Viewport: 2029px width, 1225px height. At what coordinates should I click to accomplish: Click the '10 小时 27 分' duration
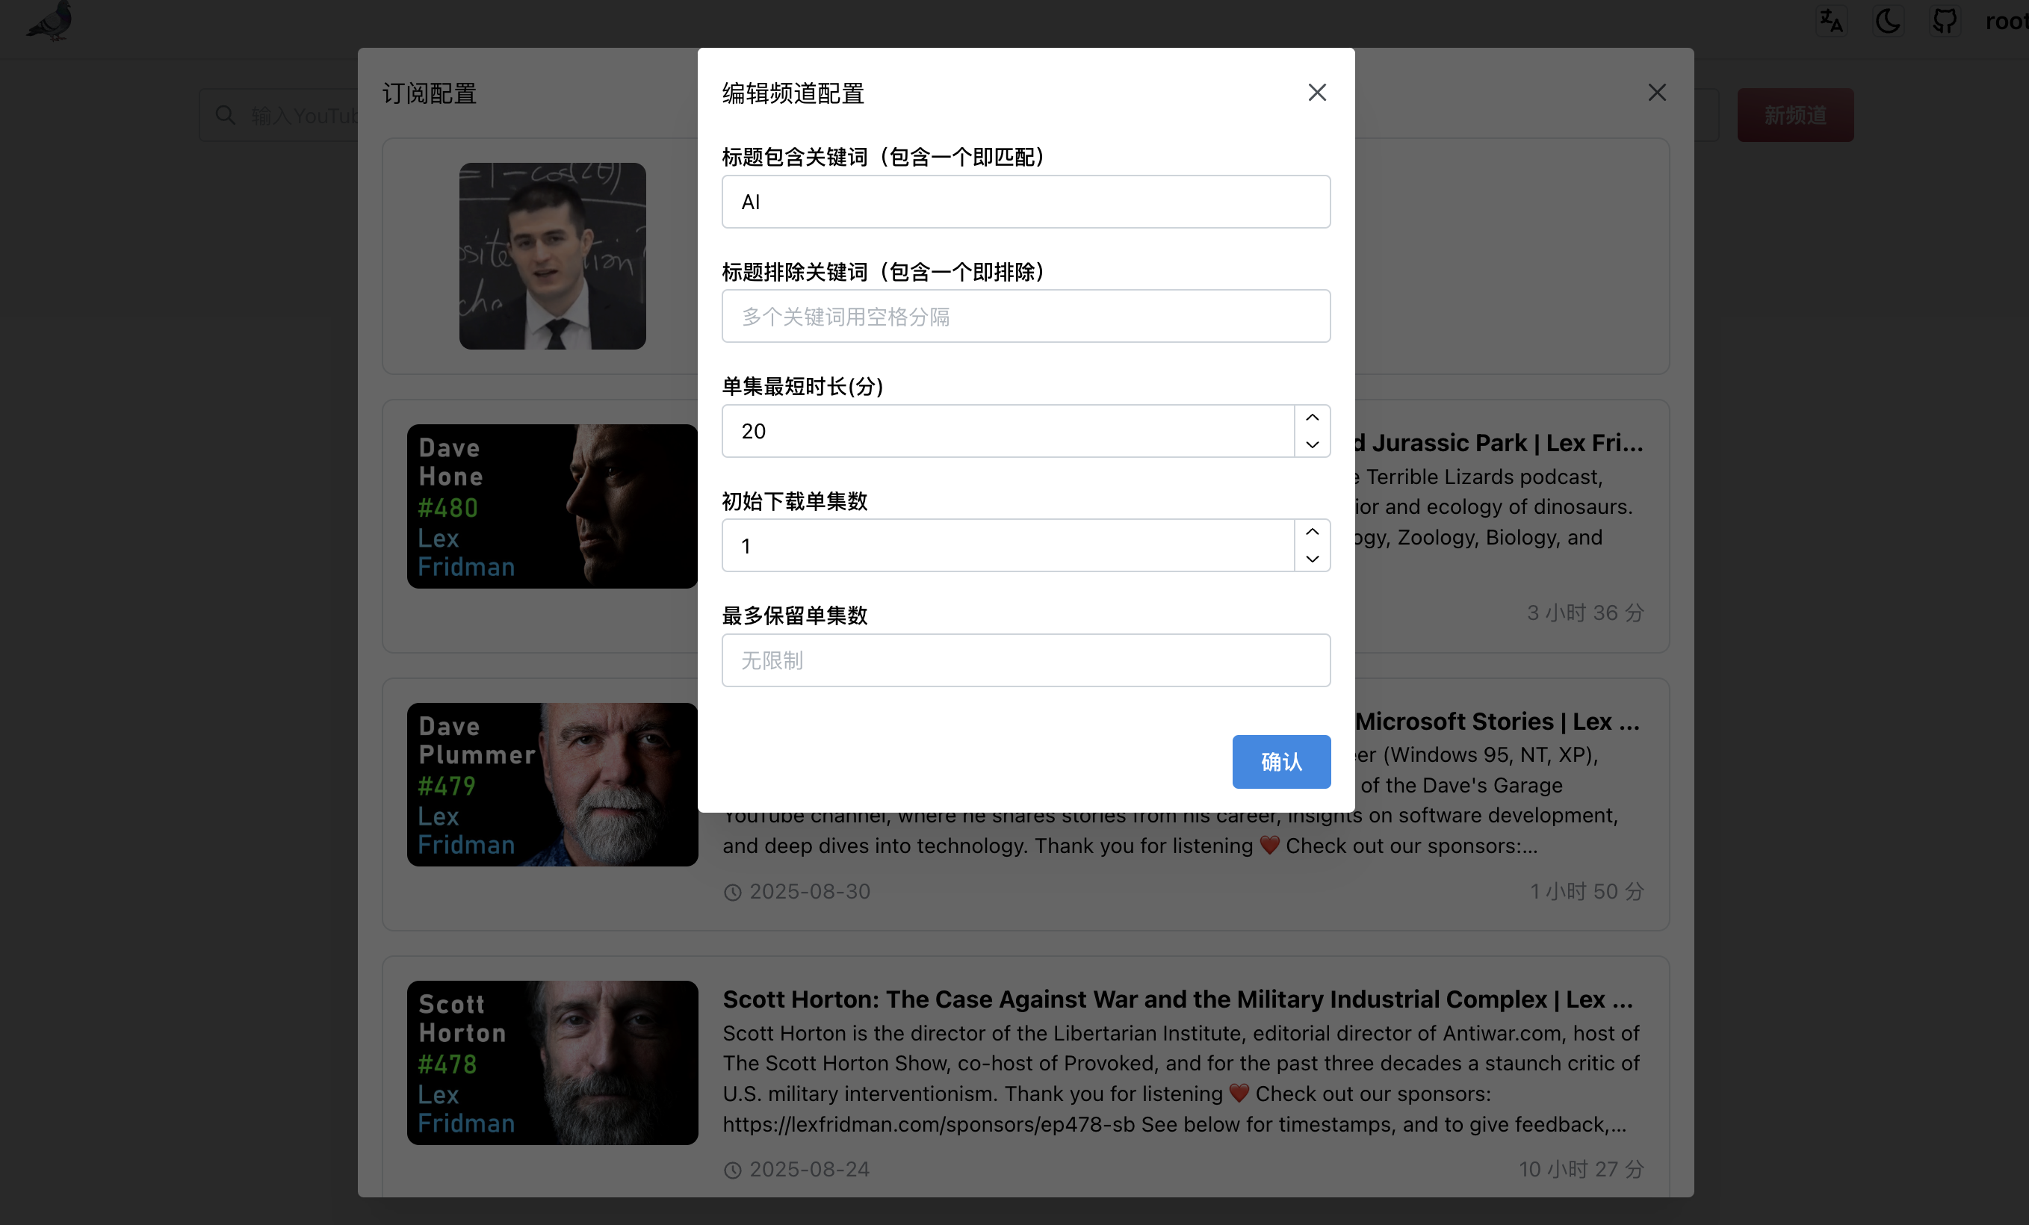1581,1170
